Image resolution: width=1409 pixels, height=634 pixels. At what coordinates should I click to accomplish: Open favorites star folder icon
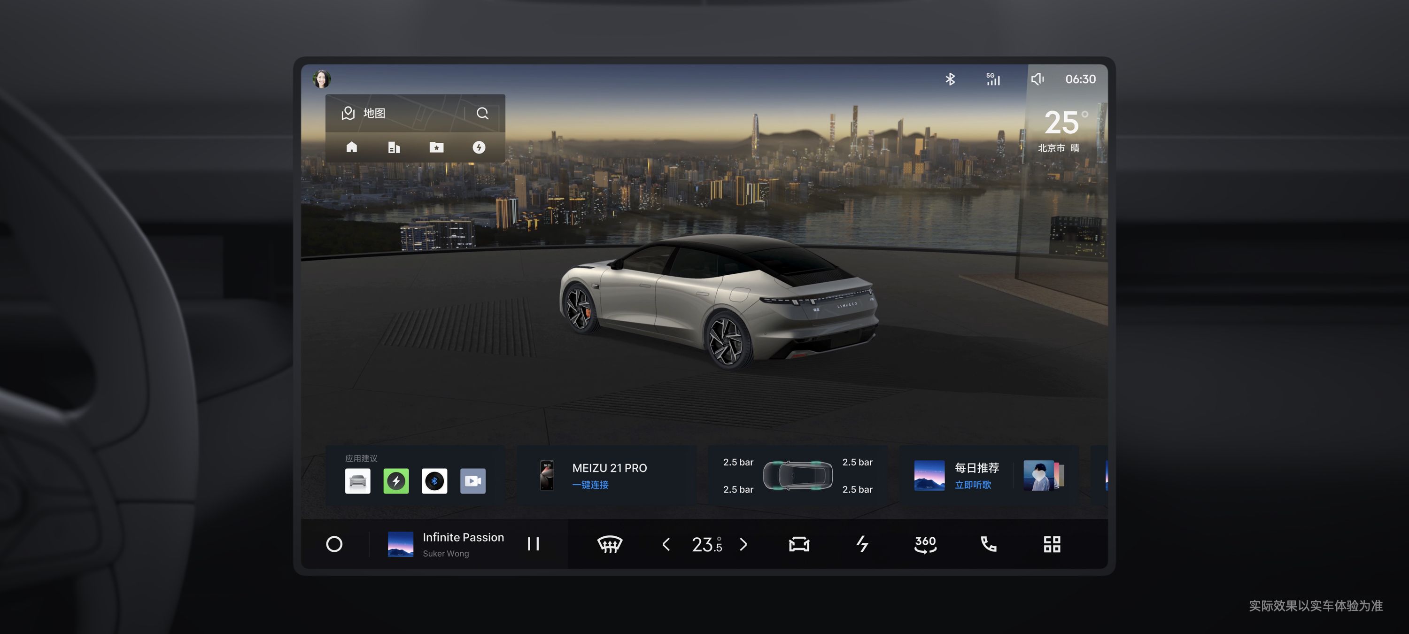436,147
